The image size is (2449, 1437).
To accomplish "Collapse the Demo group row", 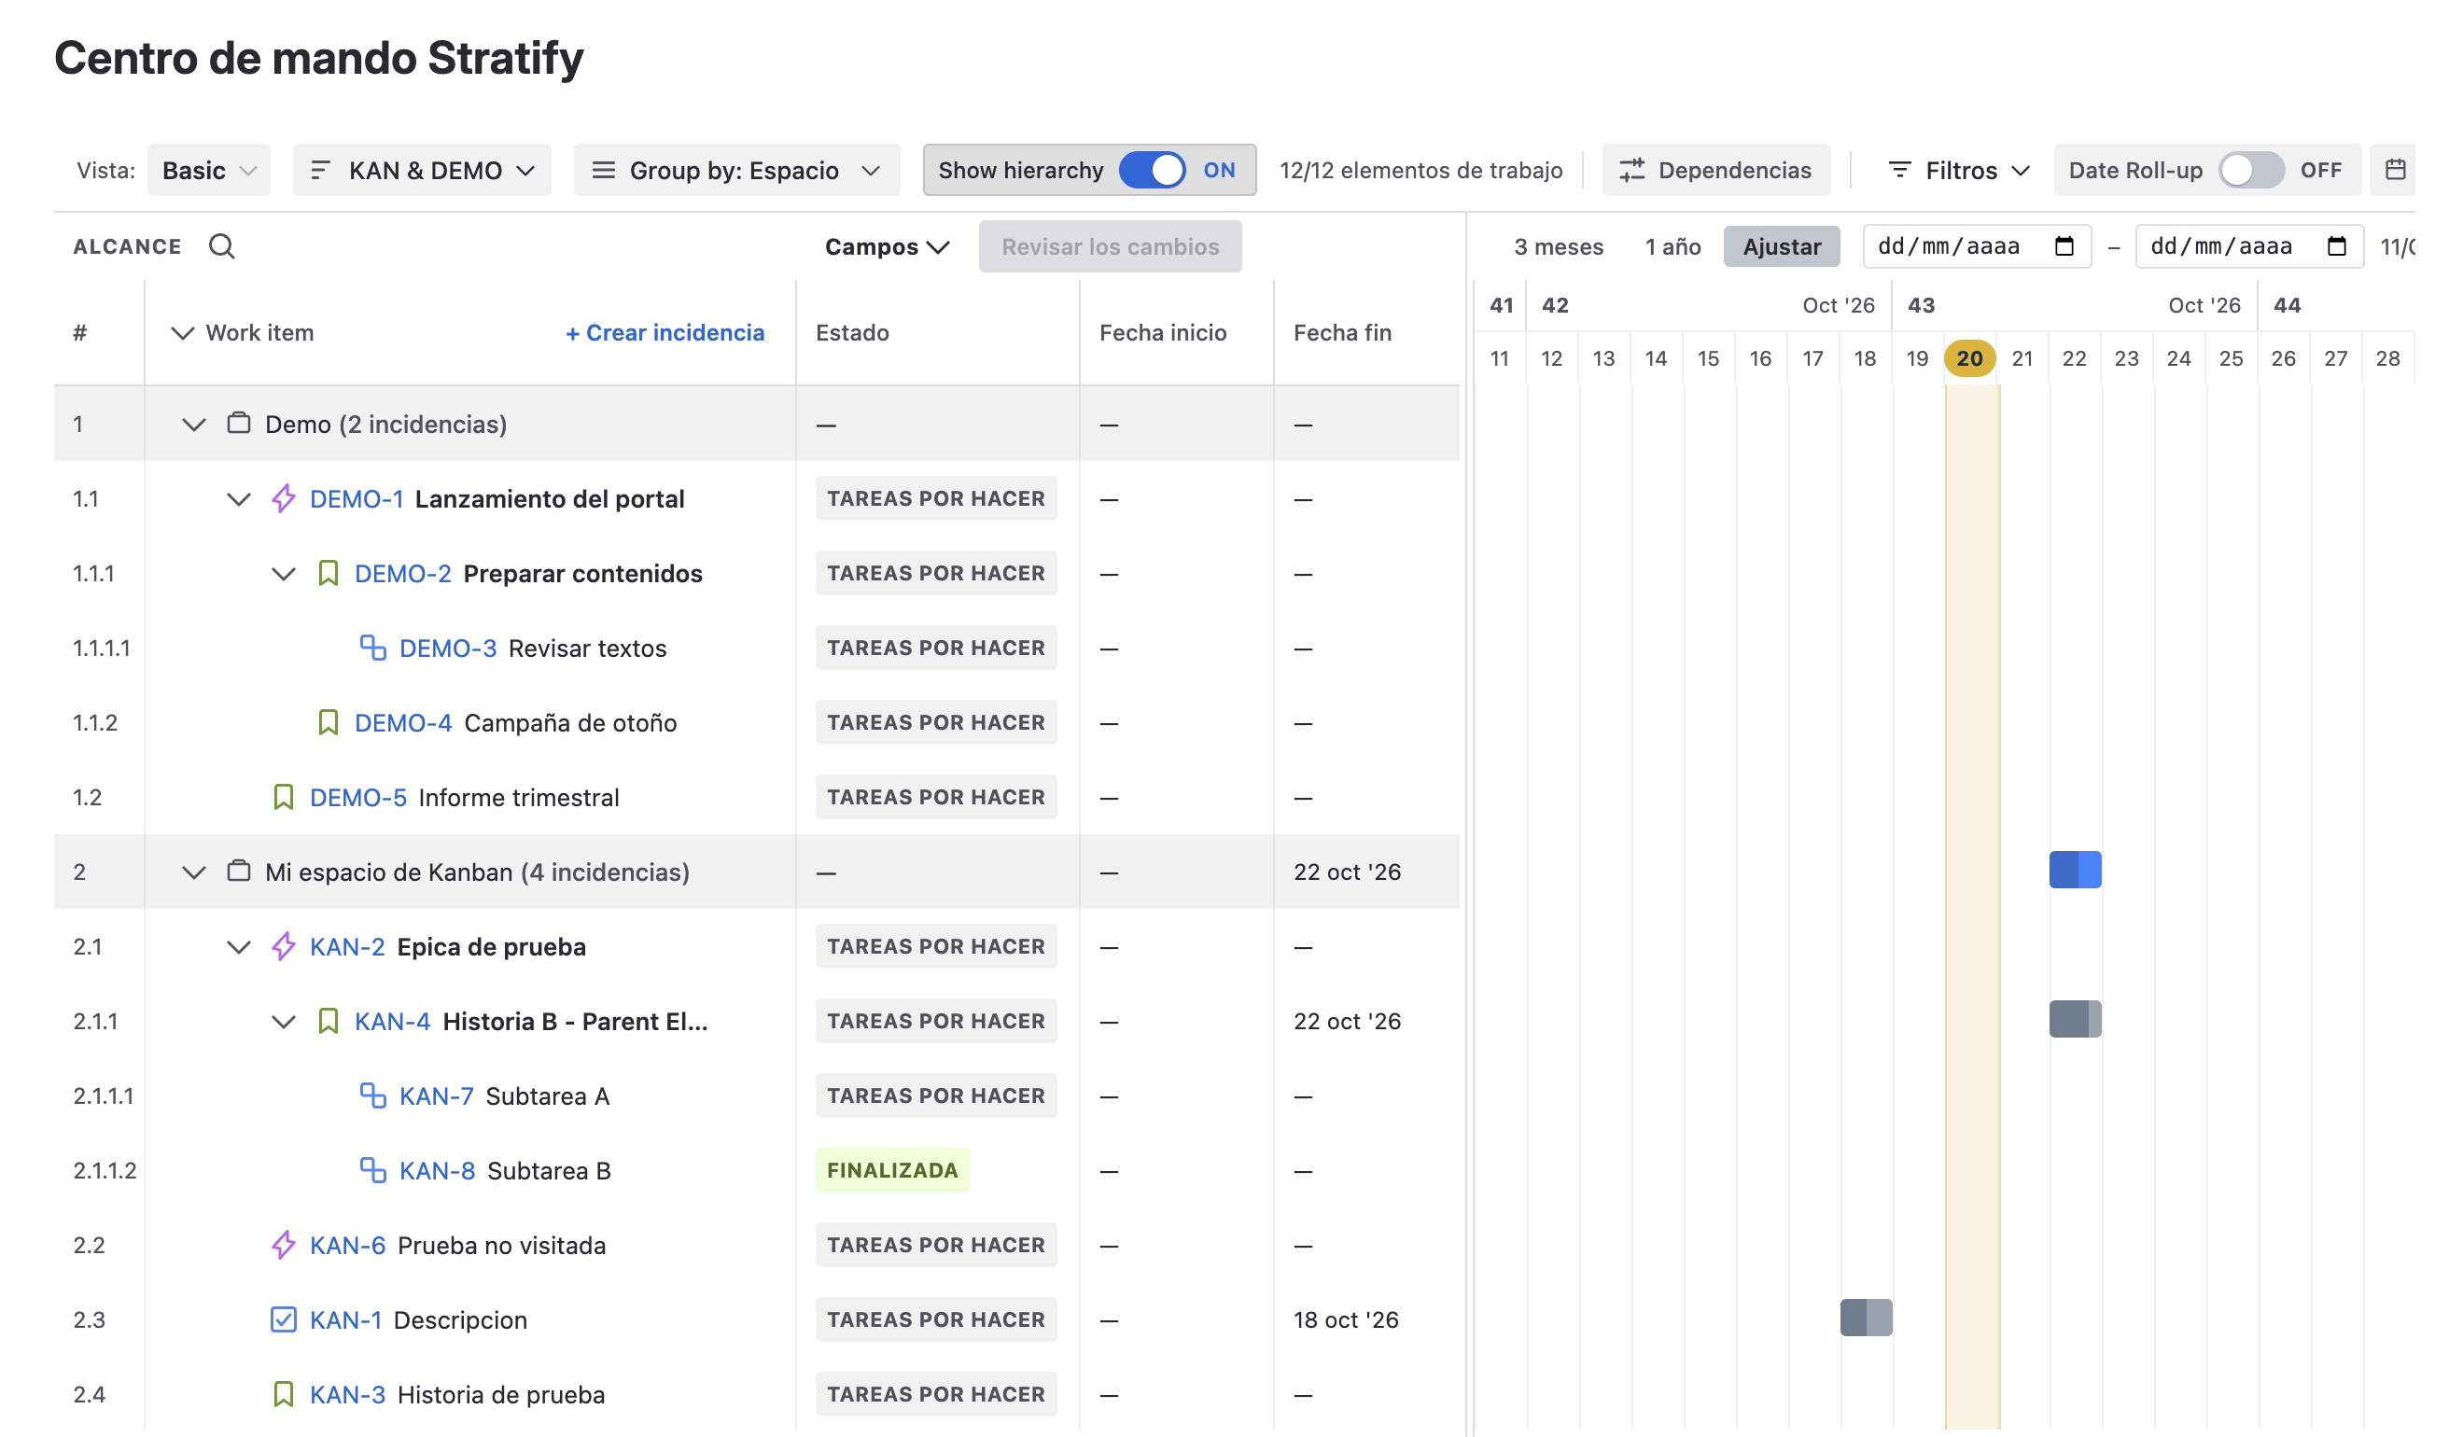I will pos(193,425).
